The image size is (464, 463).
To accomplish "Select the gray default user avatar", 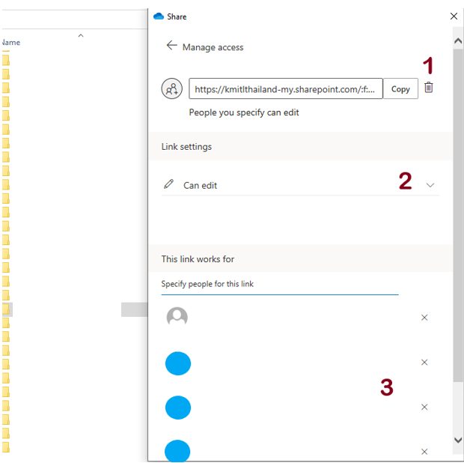I will tap(177, 318).
